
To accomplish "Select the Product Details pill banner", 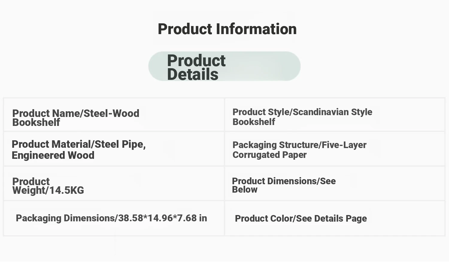I will 224,66.
